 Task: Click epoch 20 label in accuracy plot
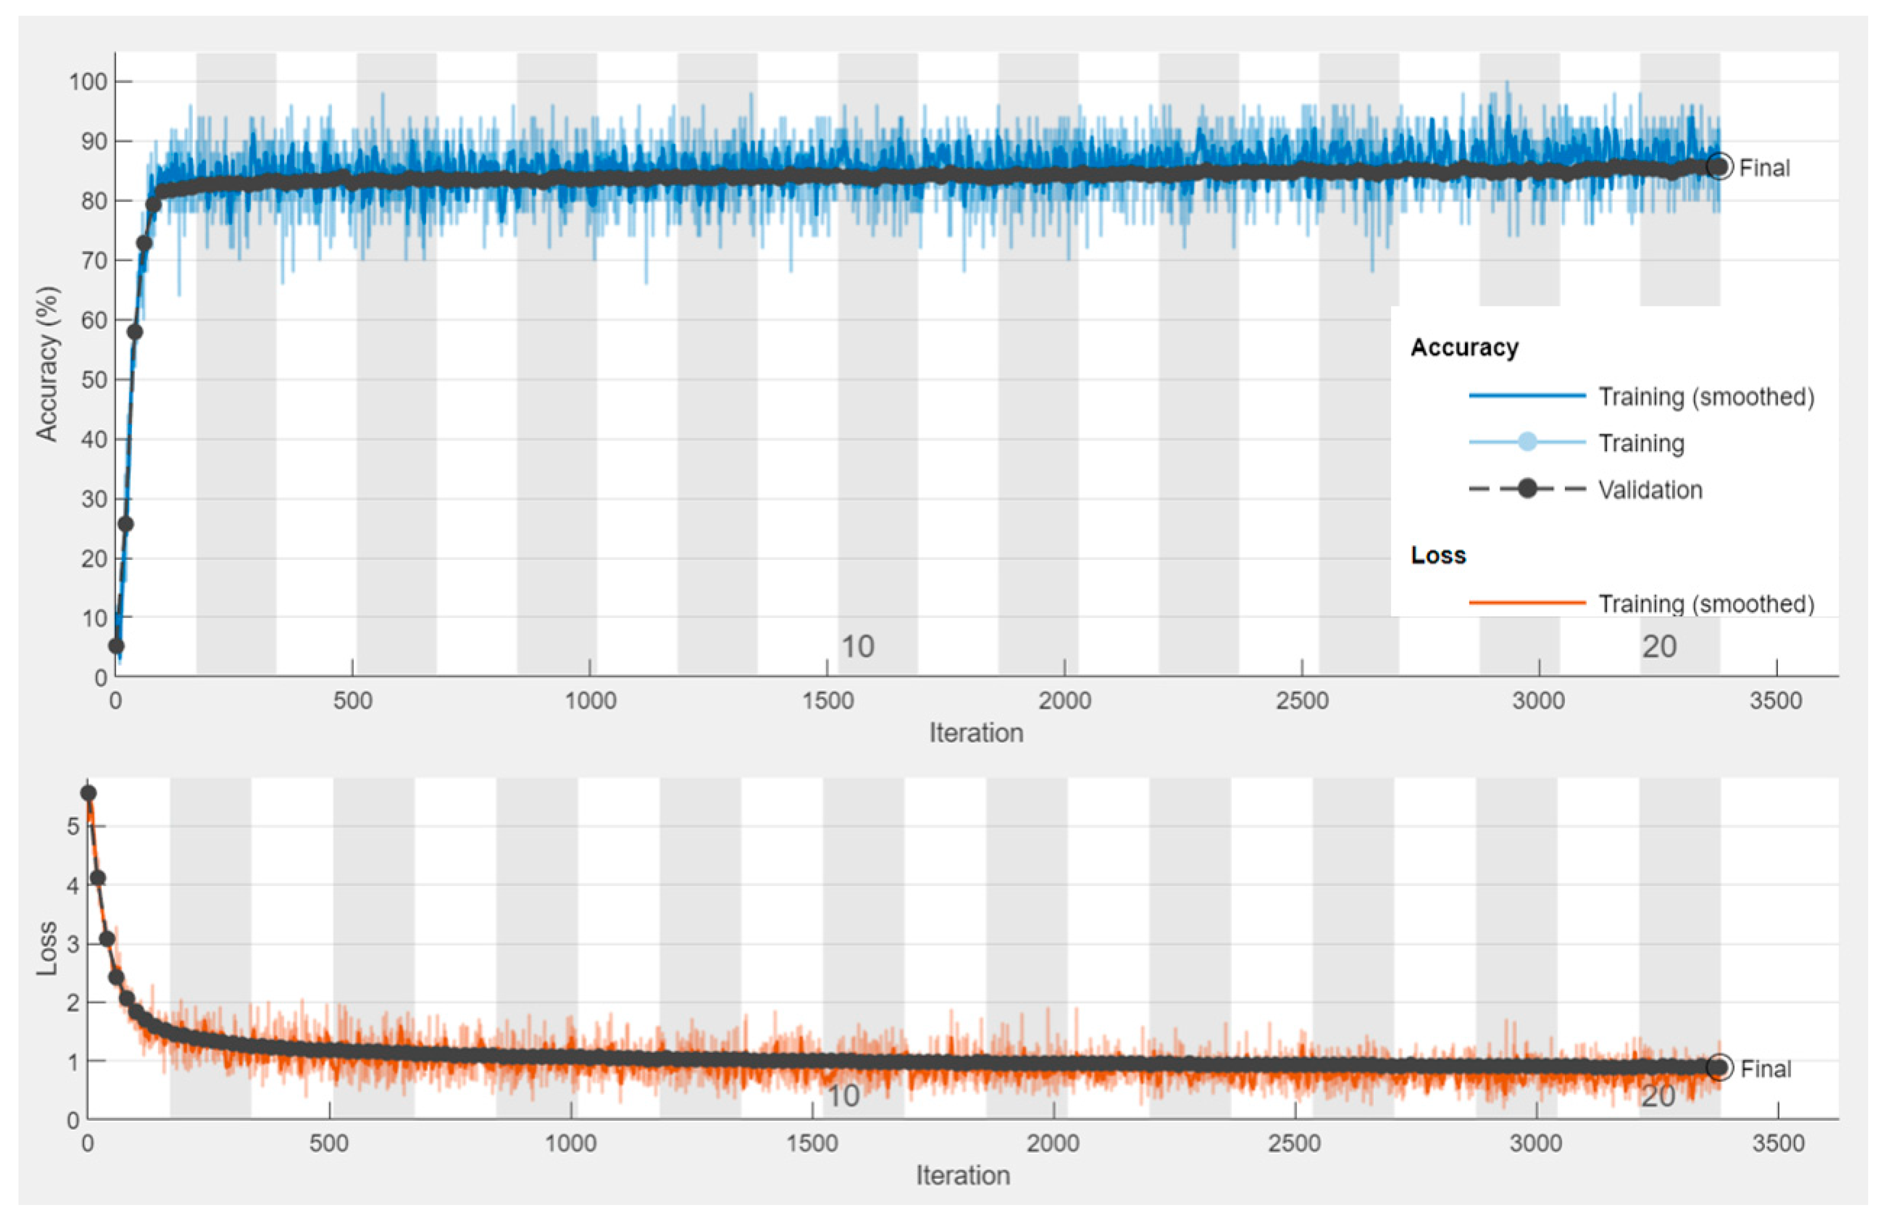point(1658,646)
